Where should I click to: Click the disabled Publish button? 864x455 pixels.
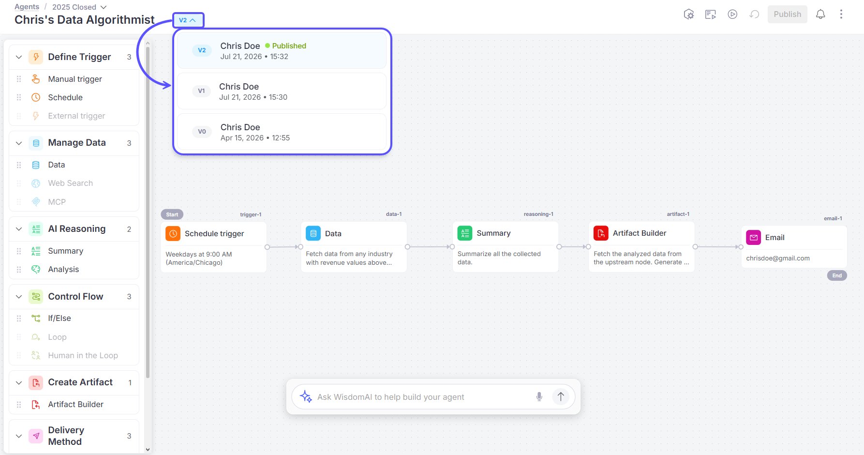tap(788, 15)
